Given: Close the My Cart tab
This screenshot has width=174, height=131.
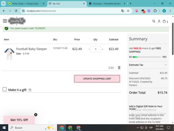Looking at the screenshot, I should coord(84,4).
